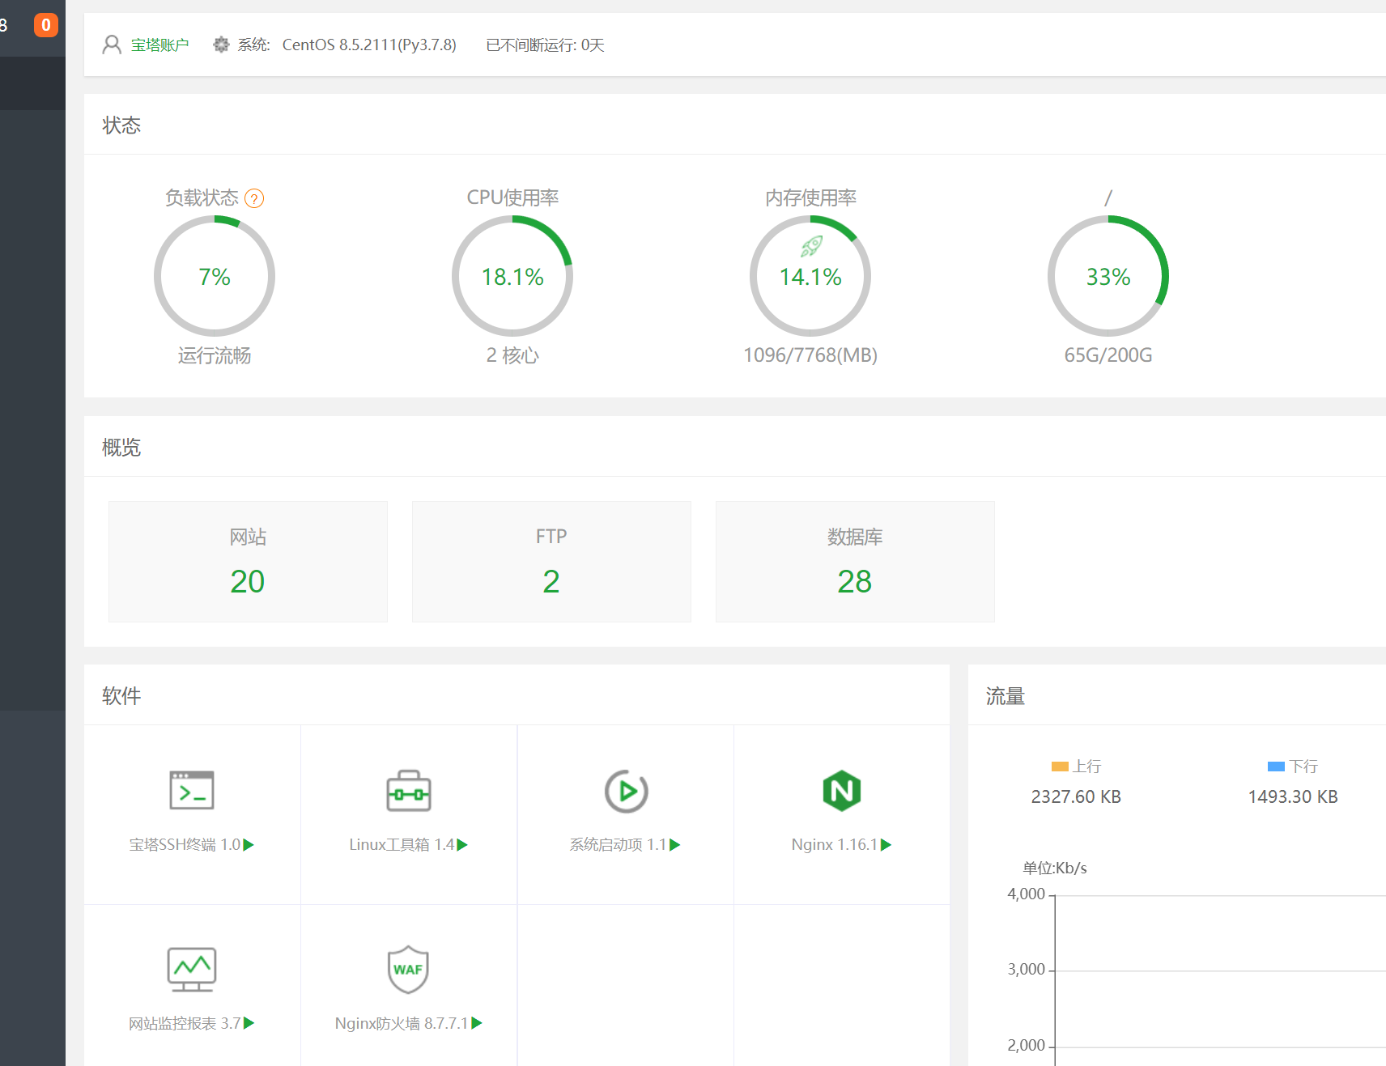Click the 1493.30 KB download value
The image size is (1386, 1066).
click(x=1293, y=796)
